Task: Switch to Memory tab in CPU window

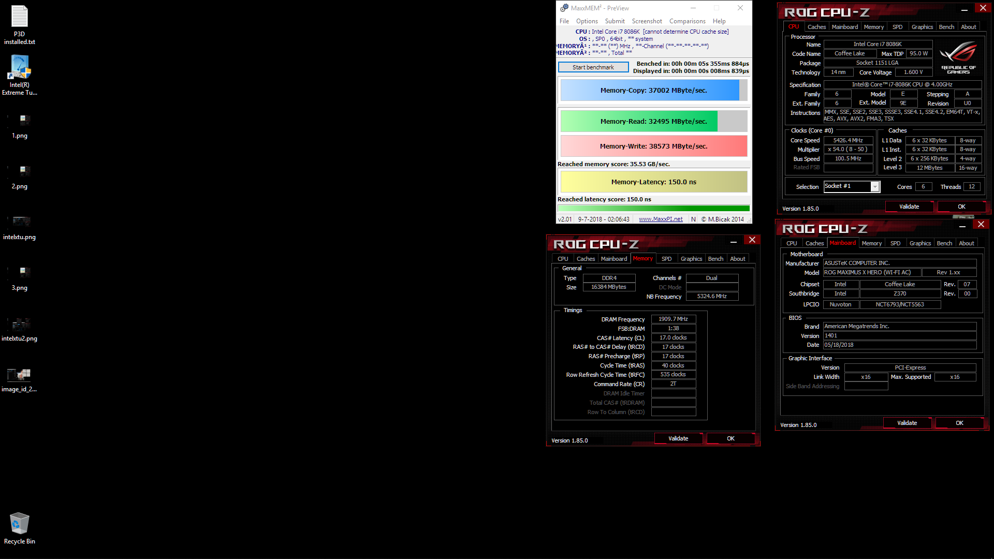Action: coord(874,27)
